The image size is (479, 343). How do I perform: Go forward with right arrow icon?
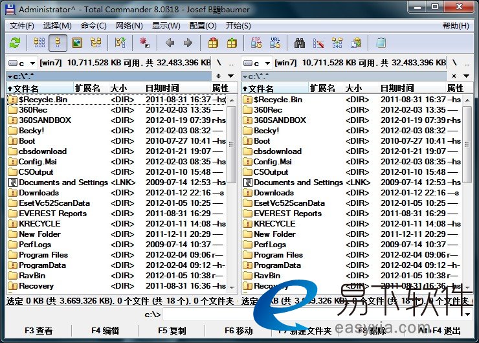pos(188,43)
